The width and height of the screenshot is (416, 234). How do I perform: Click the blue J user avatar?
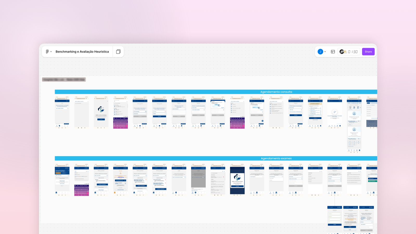(320, 52)
